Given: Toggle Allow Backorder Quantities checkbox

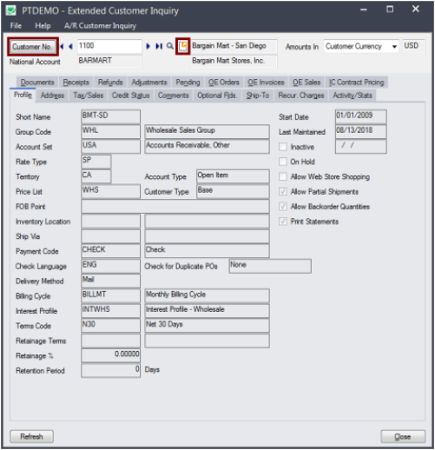Looking at the screenshot, I should (x=283, y=207).
